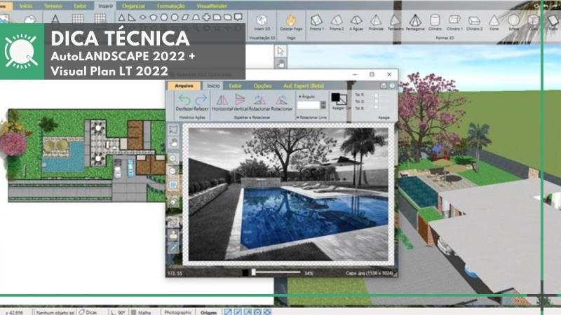The height and width of the screenshot is (315, 561).
Task: Click the Colocar Fogo flame icon
Action: pos(291,20)
